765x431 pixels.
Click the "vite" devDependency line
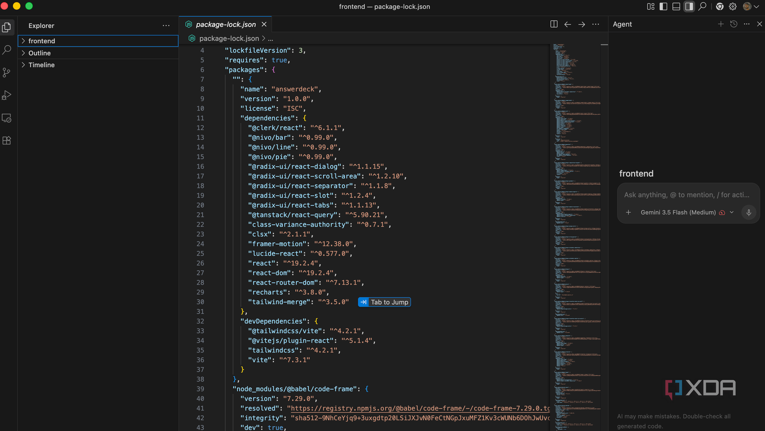click(x=279, y=360)
